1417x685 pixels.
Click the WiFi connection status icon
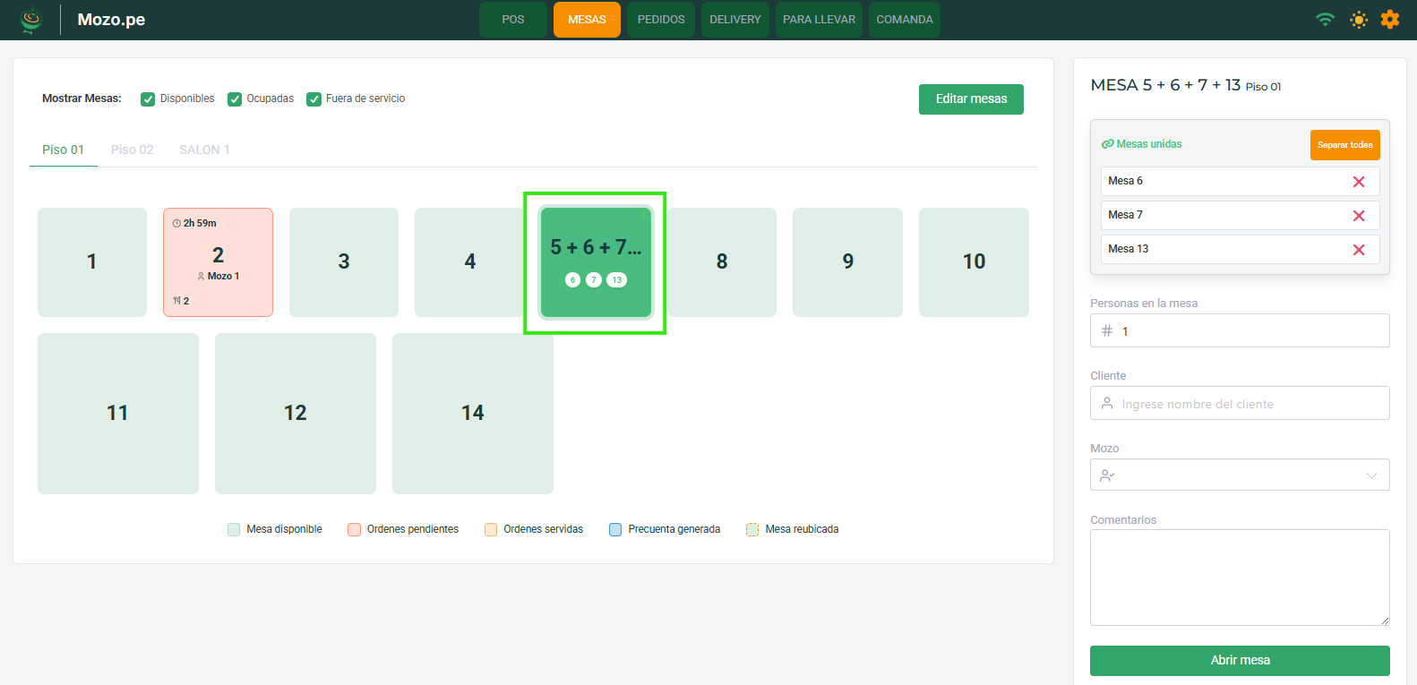(x=1325, y=20)
